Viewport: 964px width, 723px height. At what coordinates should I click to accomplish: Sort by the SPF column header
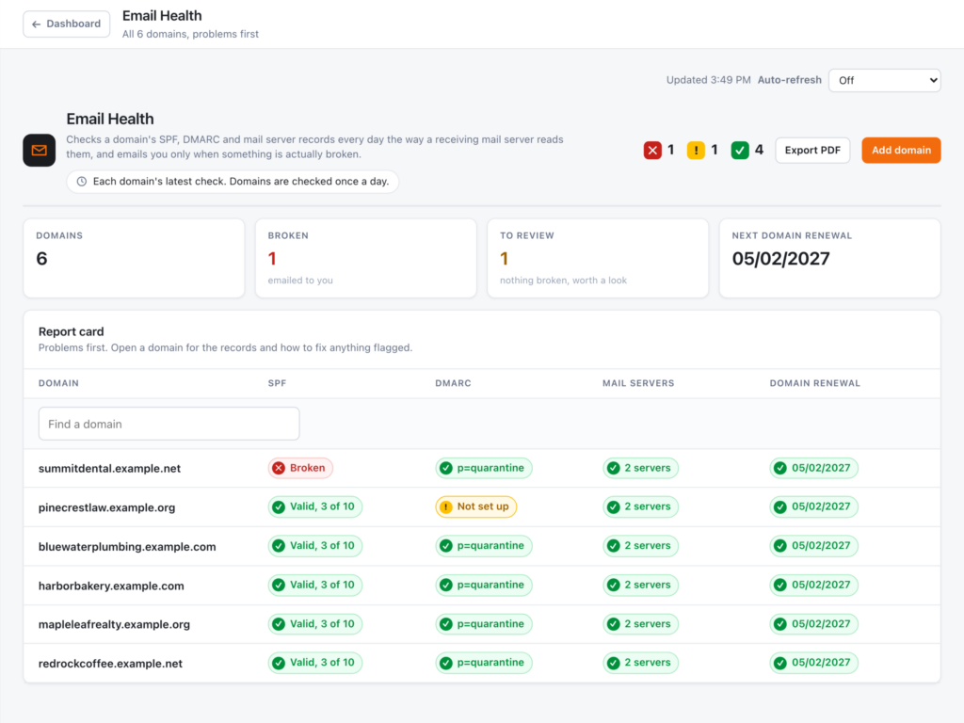278,383
